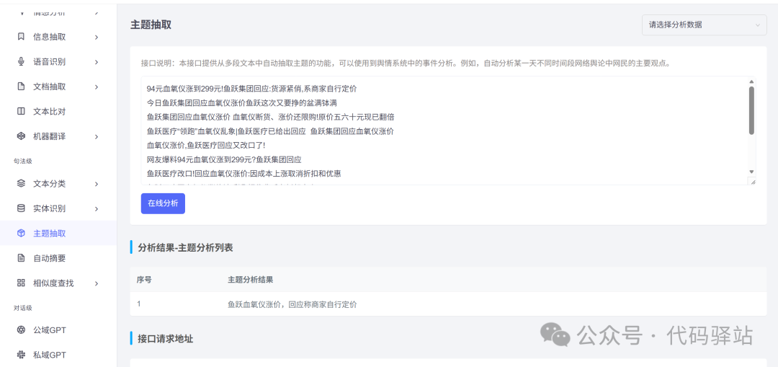Expand the 实体识别 submenu chevron
778x367 pixels.
click(x=97, y=208)
